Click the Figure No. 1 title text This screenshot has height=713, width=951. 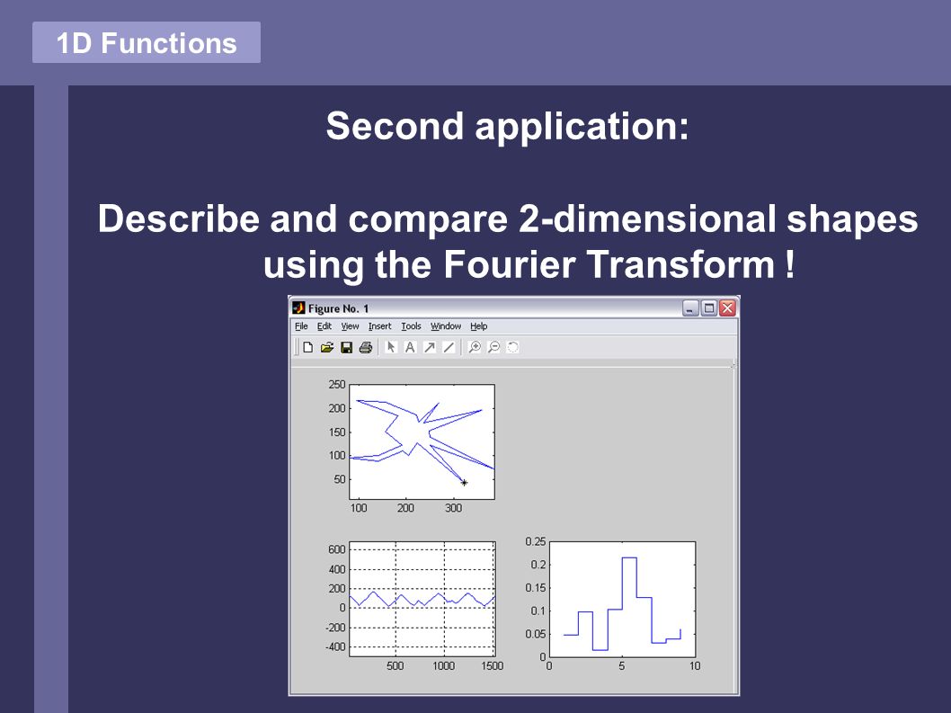coord(339,308)
